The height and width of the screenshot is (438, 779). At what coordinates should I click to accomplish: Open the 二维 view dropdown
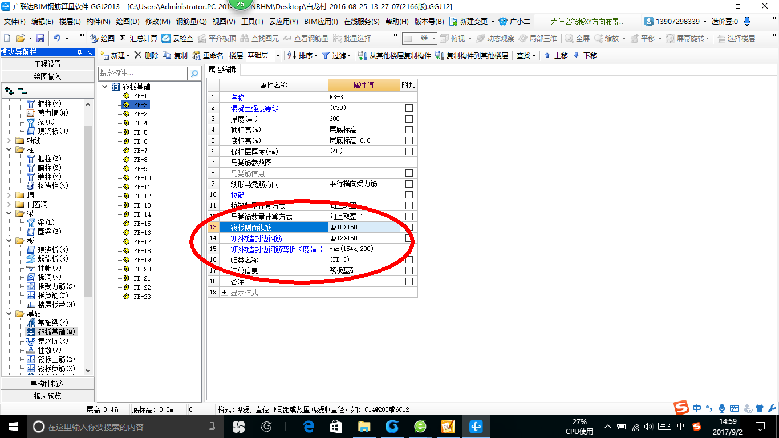[x=420, y=38]
